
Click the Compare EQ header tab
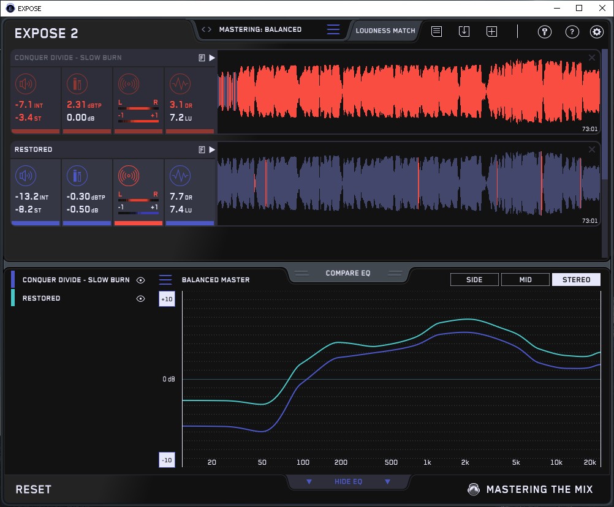click(x=347, y=273)
